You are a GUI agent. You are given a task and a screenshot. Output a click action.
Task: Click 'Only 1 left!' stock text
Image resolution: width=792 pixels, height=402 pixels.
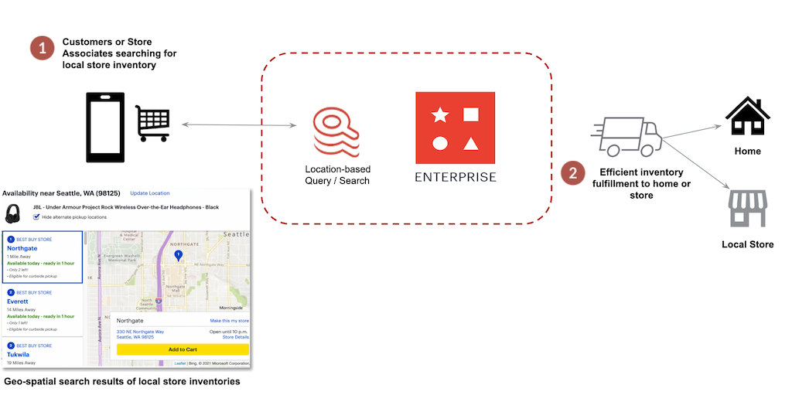point(18,322)
